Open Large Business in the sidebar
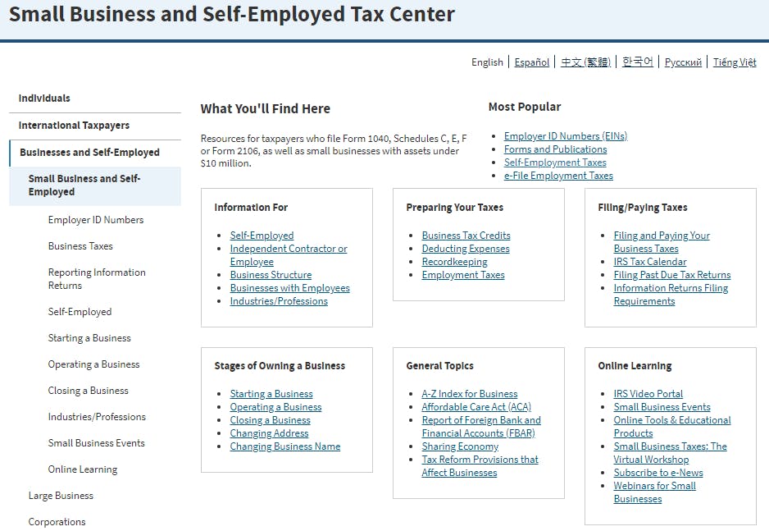 [61, 496]
